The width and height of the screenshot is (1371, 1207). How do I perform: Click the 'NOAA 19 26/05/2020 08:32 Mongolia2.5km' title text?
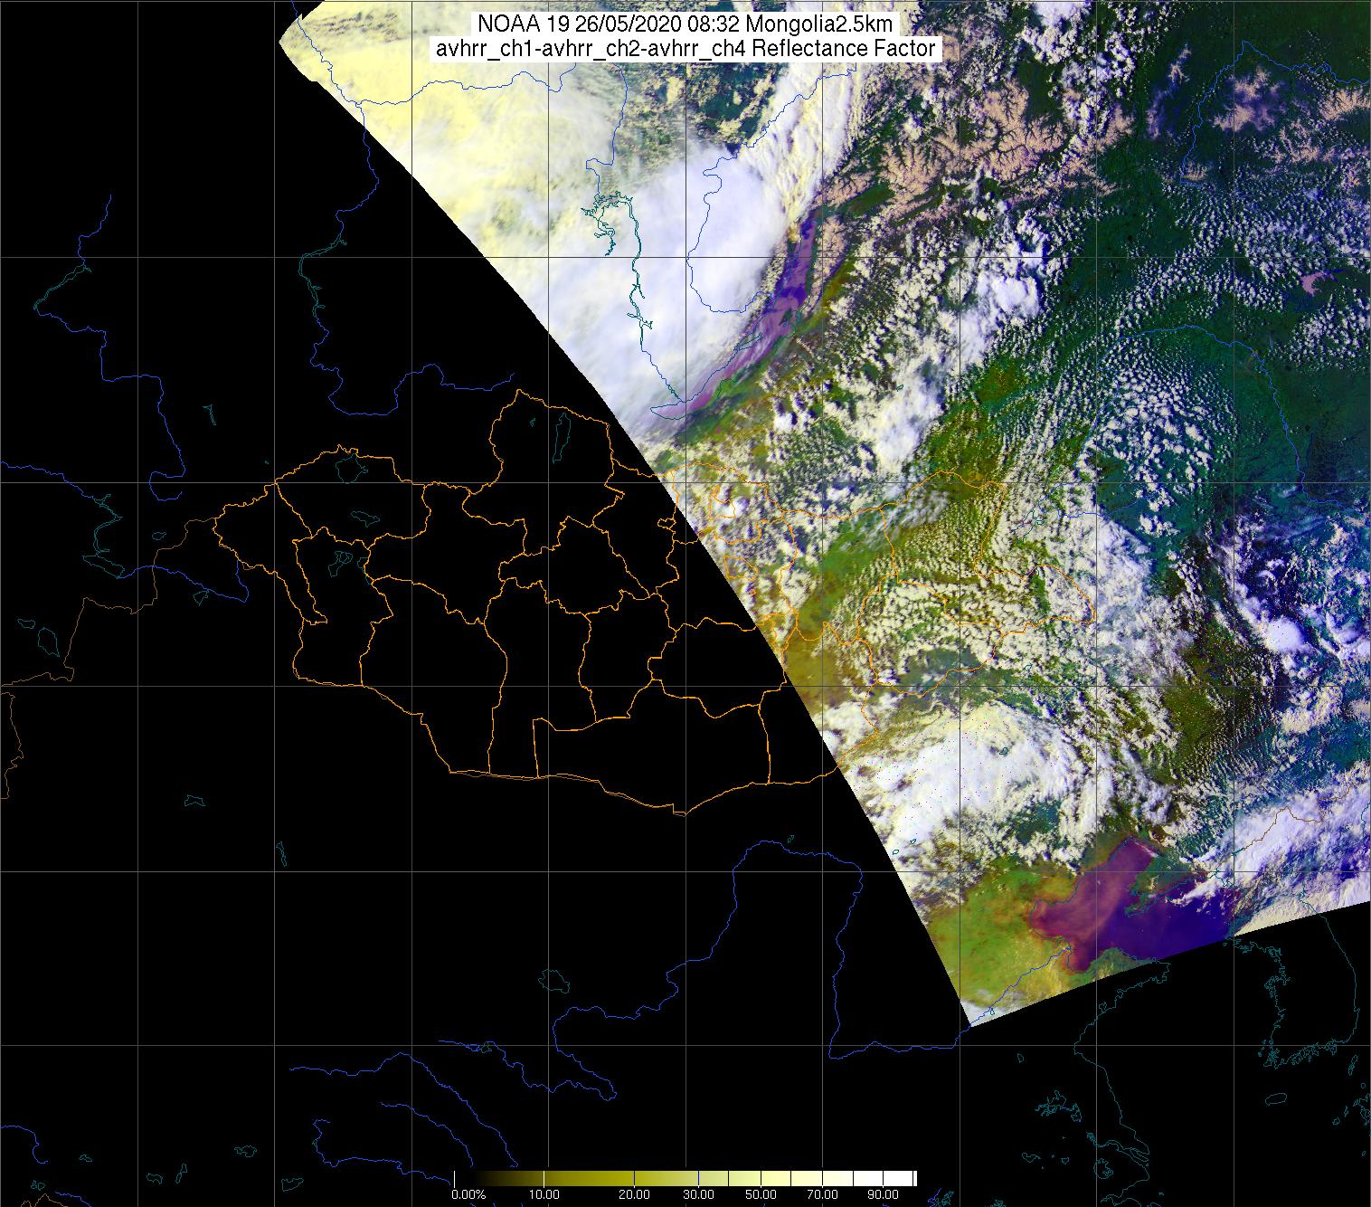685,24
